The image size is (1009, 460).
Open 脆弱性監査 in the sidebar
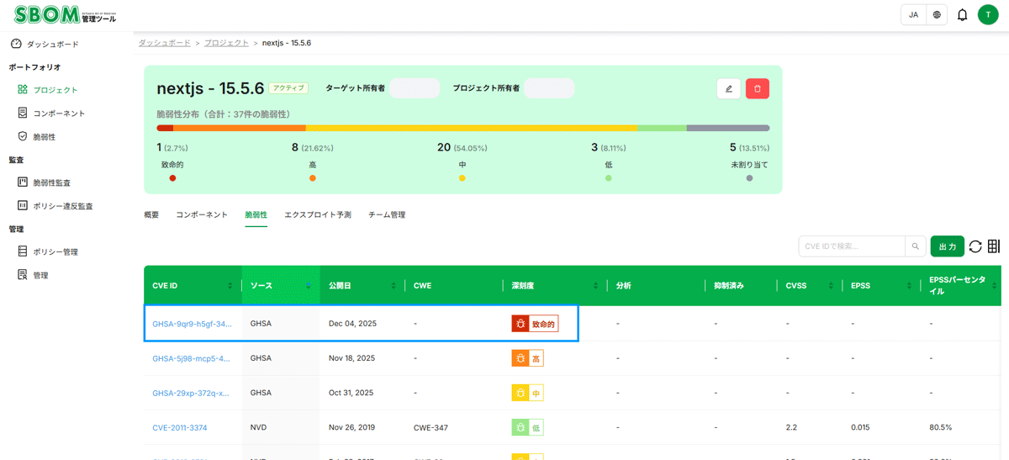[51, 182]
